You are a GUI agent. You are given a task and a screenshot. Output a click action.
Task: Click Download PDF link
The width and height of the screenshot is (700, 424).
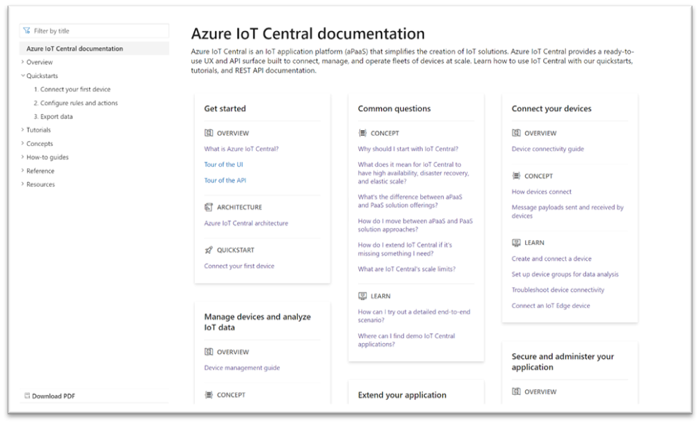[x=53, y=396]
